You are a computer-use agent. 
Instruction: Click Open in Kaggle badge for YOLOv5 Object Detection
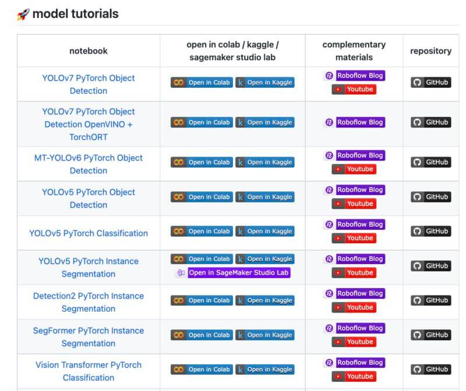click(x=265, y=197)
